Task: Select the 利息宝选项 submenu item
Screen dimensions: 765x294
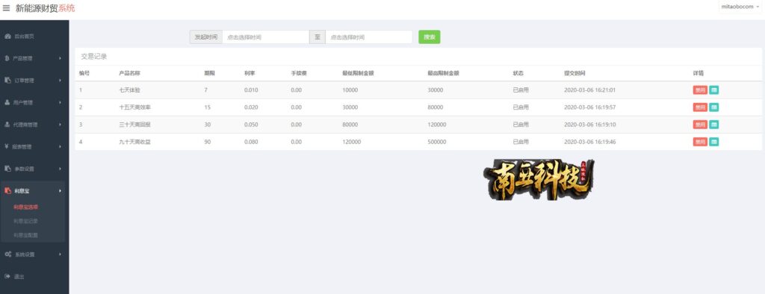Action: [x=26, y=207]
